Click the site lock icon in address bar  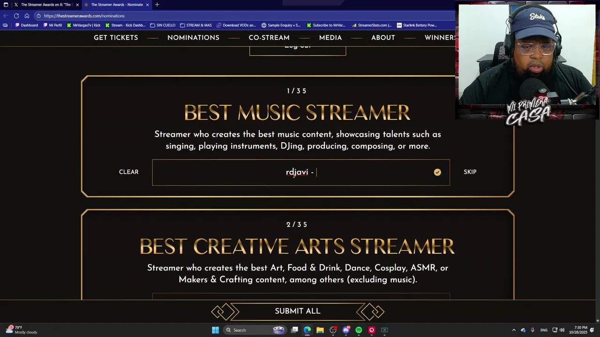[x=38, y=16]
